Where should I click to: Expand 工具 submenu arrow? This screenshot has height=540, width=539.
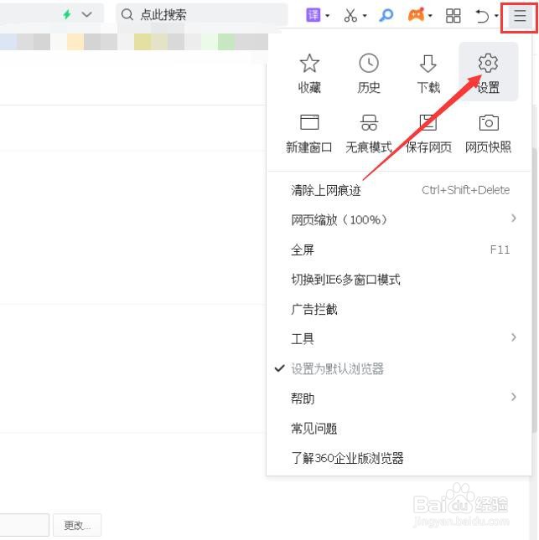[x=514, y=337]
